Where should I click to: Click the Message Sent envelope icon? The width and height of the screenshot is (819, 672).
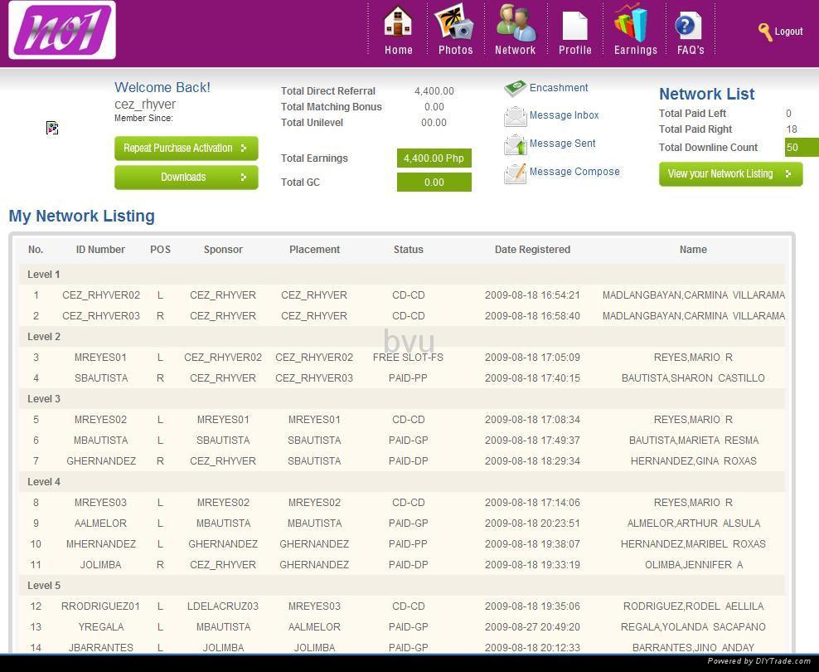click(x=515, y=144)
